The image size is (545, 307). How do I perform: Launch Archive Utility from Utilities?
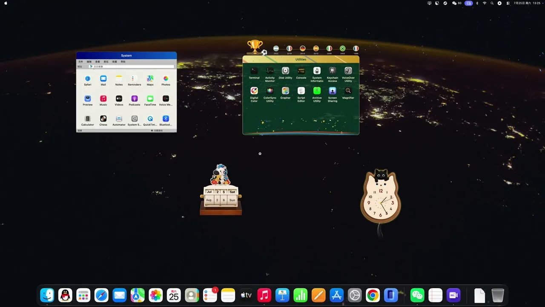317,91
